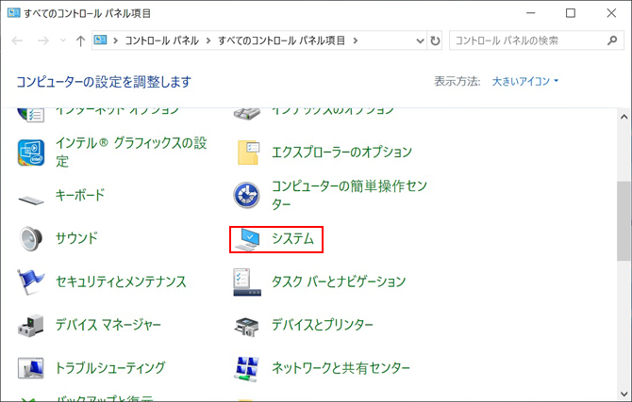Click the search magnifier icon
This screenshot has height=402, width=632.
(x=612, y=40)
